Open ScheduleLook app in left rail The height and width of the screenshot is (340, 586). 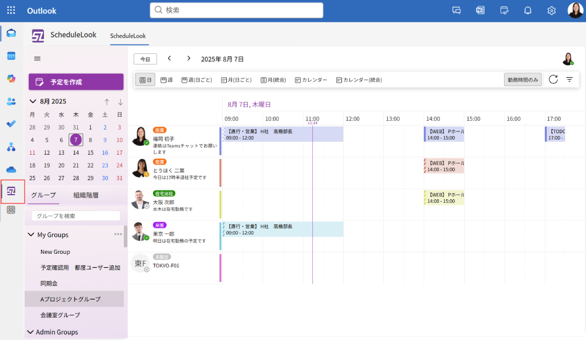11,191
